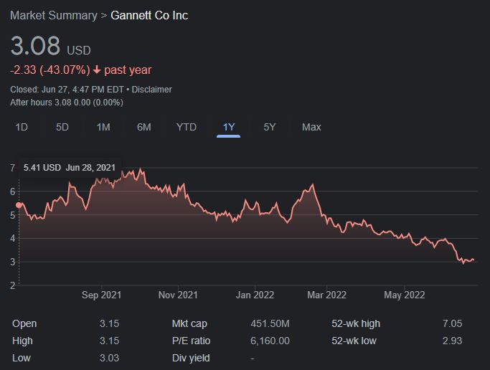Click the P/E ratio value 6,160.00

click(x=270, y=341)
